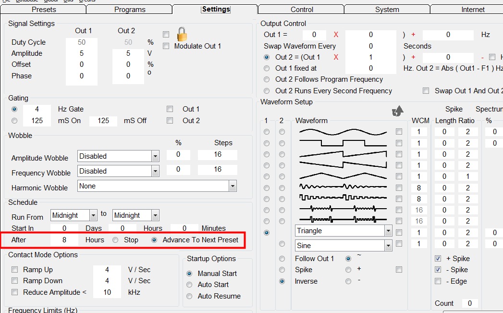
Task: Open the Programs tab
Action: click(x=130, y=10)
